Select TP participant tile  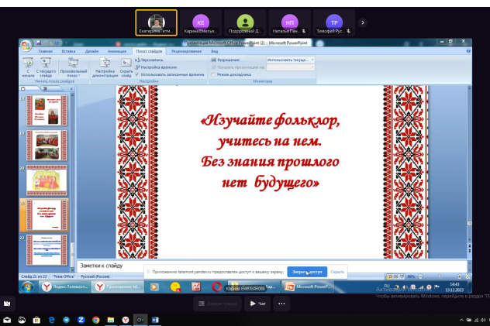pyautogui.click(x=334, y=22)
